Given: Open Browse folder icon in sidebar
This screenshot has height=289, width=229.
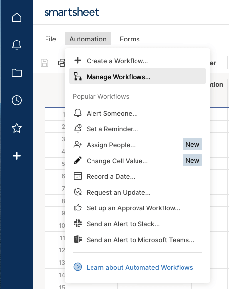Looking at the screenshot, I should [x=17, y=73].
